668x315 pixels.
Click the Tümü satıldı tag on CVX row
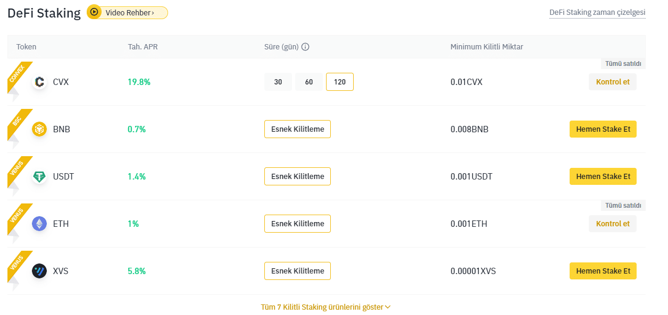[x=623, y=64]
